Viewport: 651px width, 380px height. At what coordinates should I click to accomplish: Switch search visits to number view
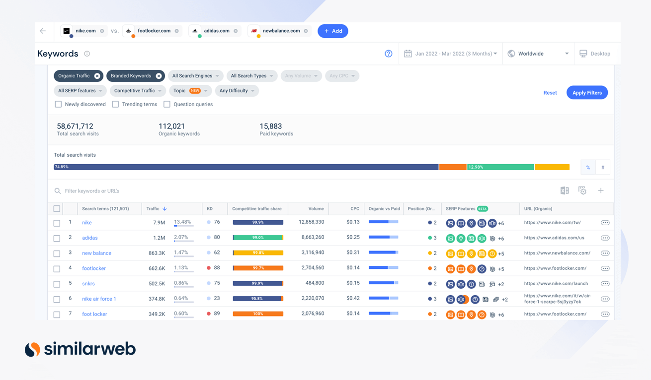click(603, 167)
